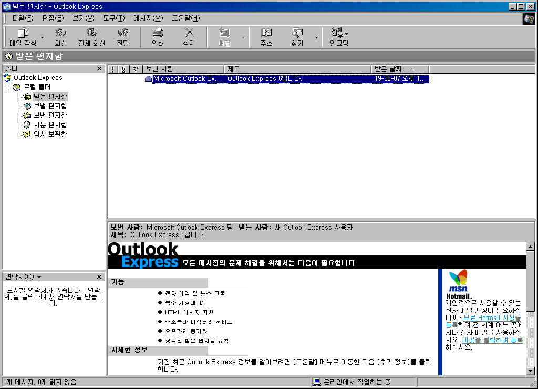538x389 pixels.
Task: Open the 도움말(H) menu
Action: coord(185,18)
